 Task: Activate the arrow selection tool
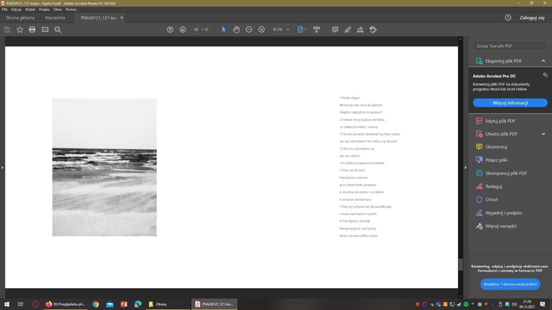tap(224, 30)
